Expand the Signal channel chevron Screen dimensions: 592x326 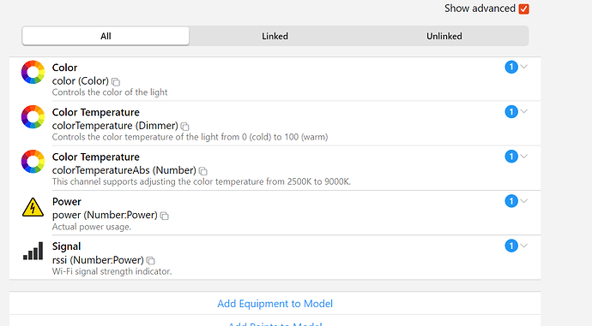523,246
